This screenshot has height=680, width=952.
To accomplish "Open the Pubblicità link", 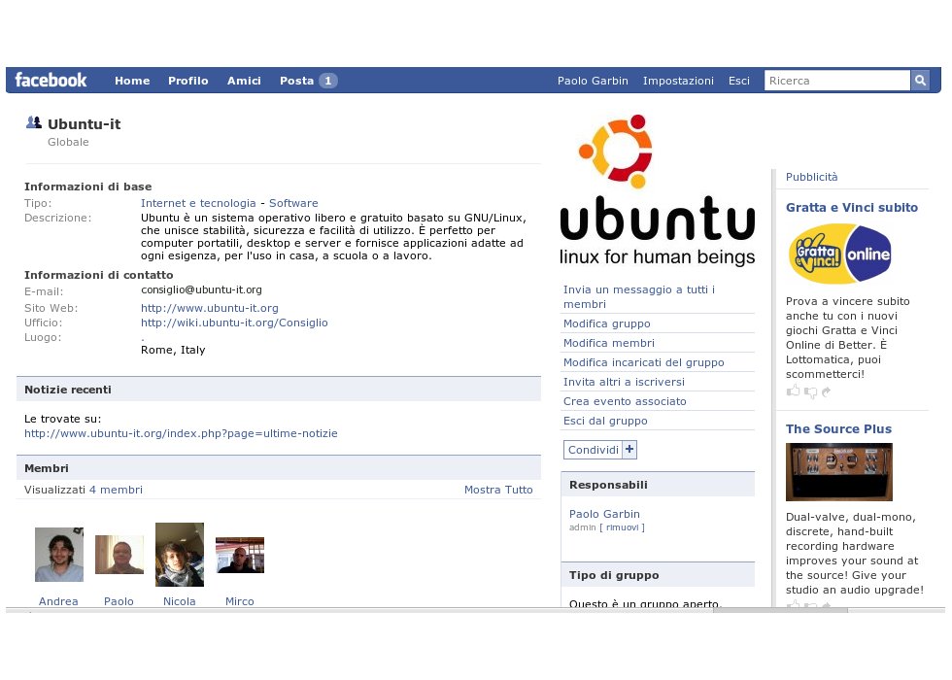I will pyautogui.click(x=811, y=177).
